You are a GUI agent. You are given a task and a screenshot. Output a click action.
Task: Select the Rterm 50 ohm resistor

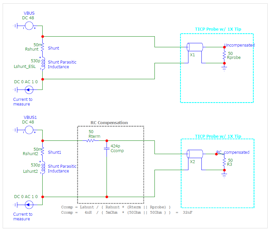point(91,141)
